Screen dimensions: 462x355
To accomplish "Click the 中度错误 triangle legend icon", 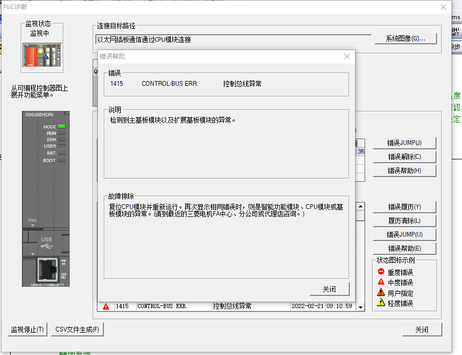I will click(x=381, y=282).
